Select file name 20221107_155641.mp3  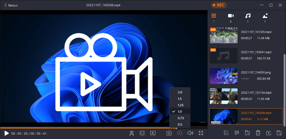256,52
